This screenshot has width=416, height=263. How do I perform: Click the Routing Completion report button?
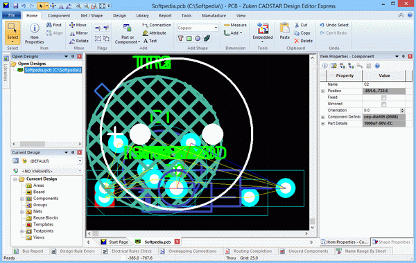point(249,251)
